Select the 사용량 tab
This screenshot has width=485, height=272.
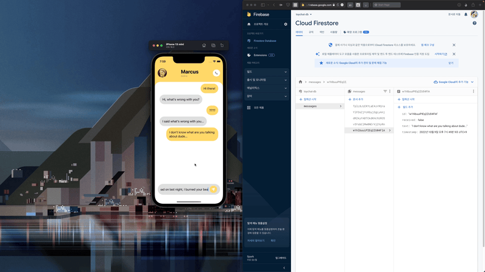(334, 32)
